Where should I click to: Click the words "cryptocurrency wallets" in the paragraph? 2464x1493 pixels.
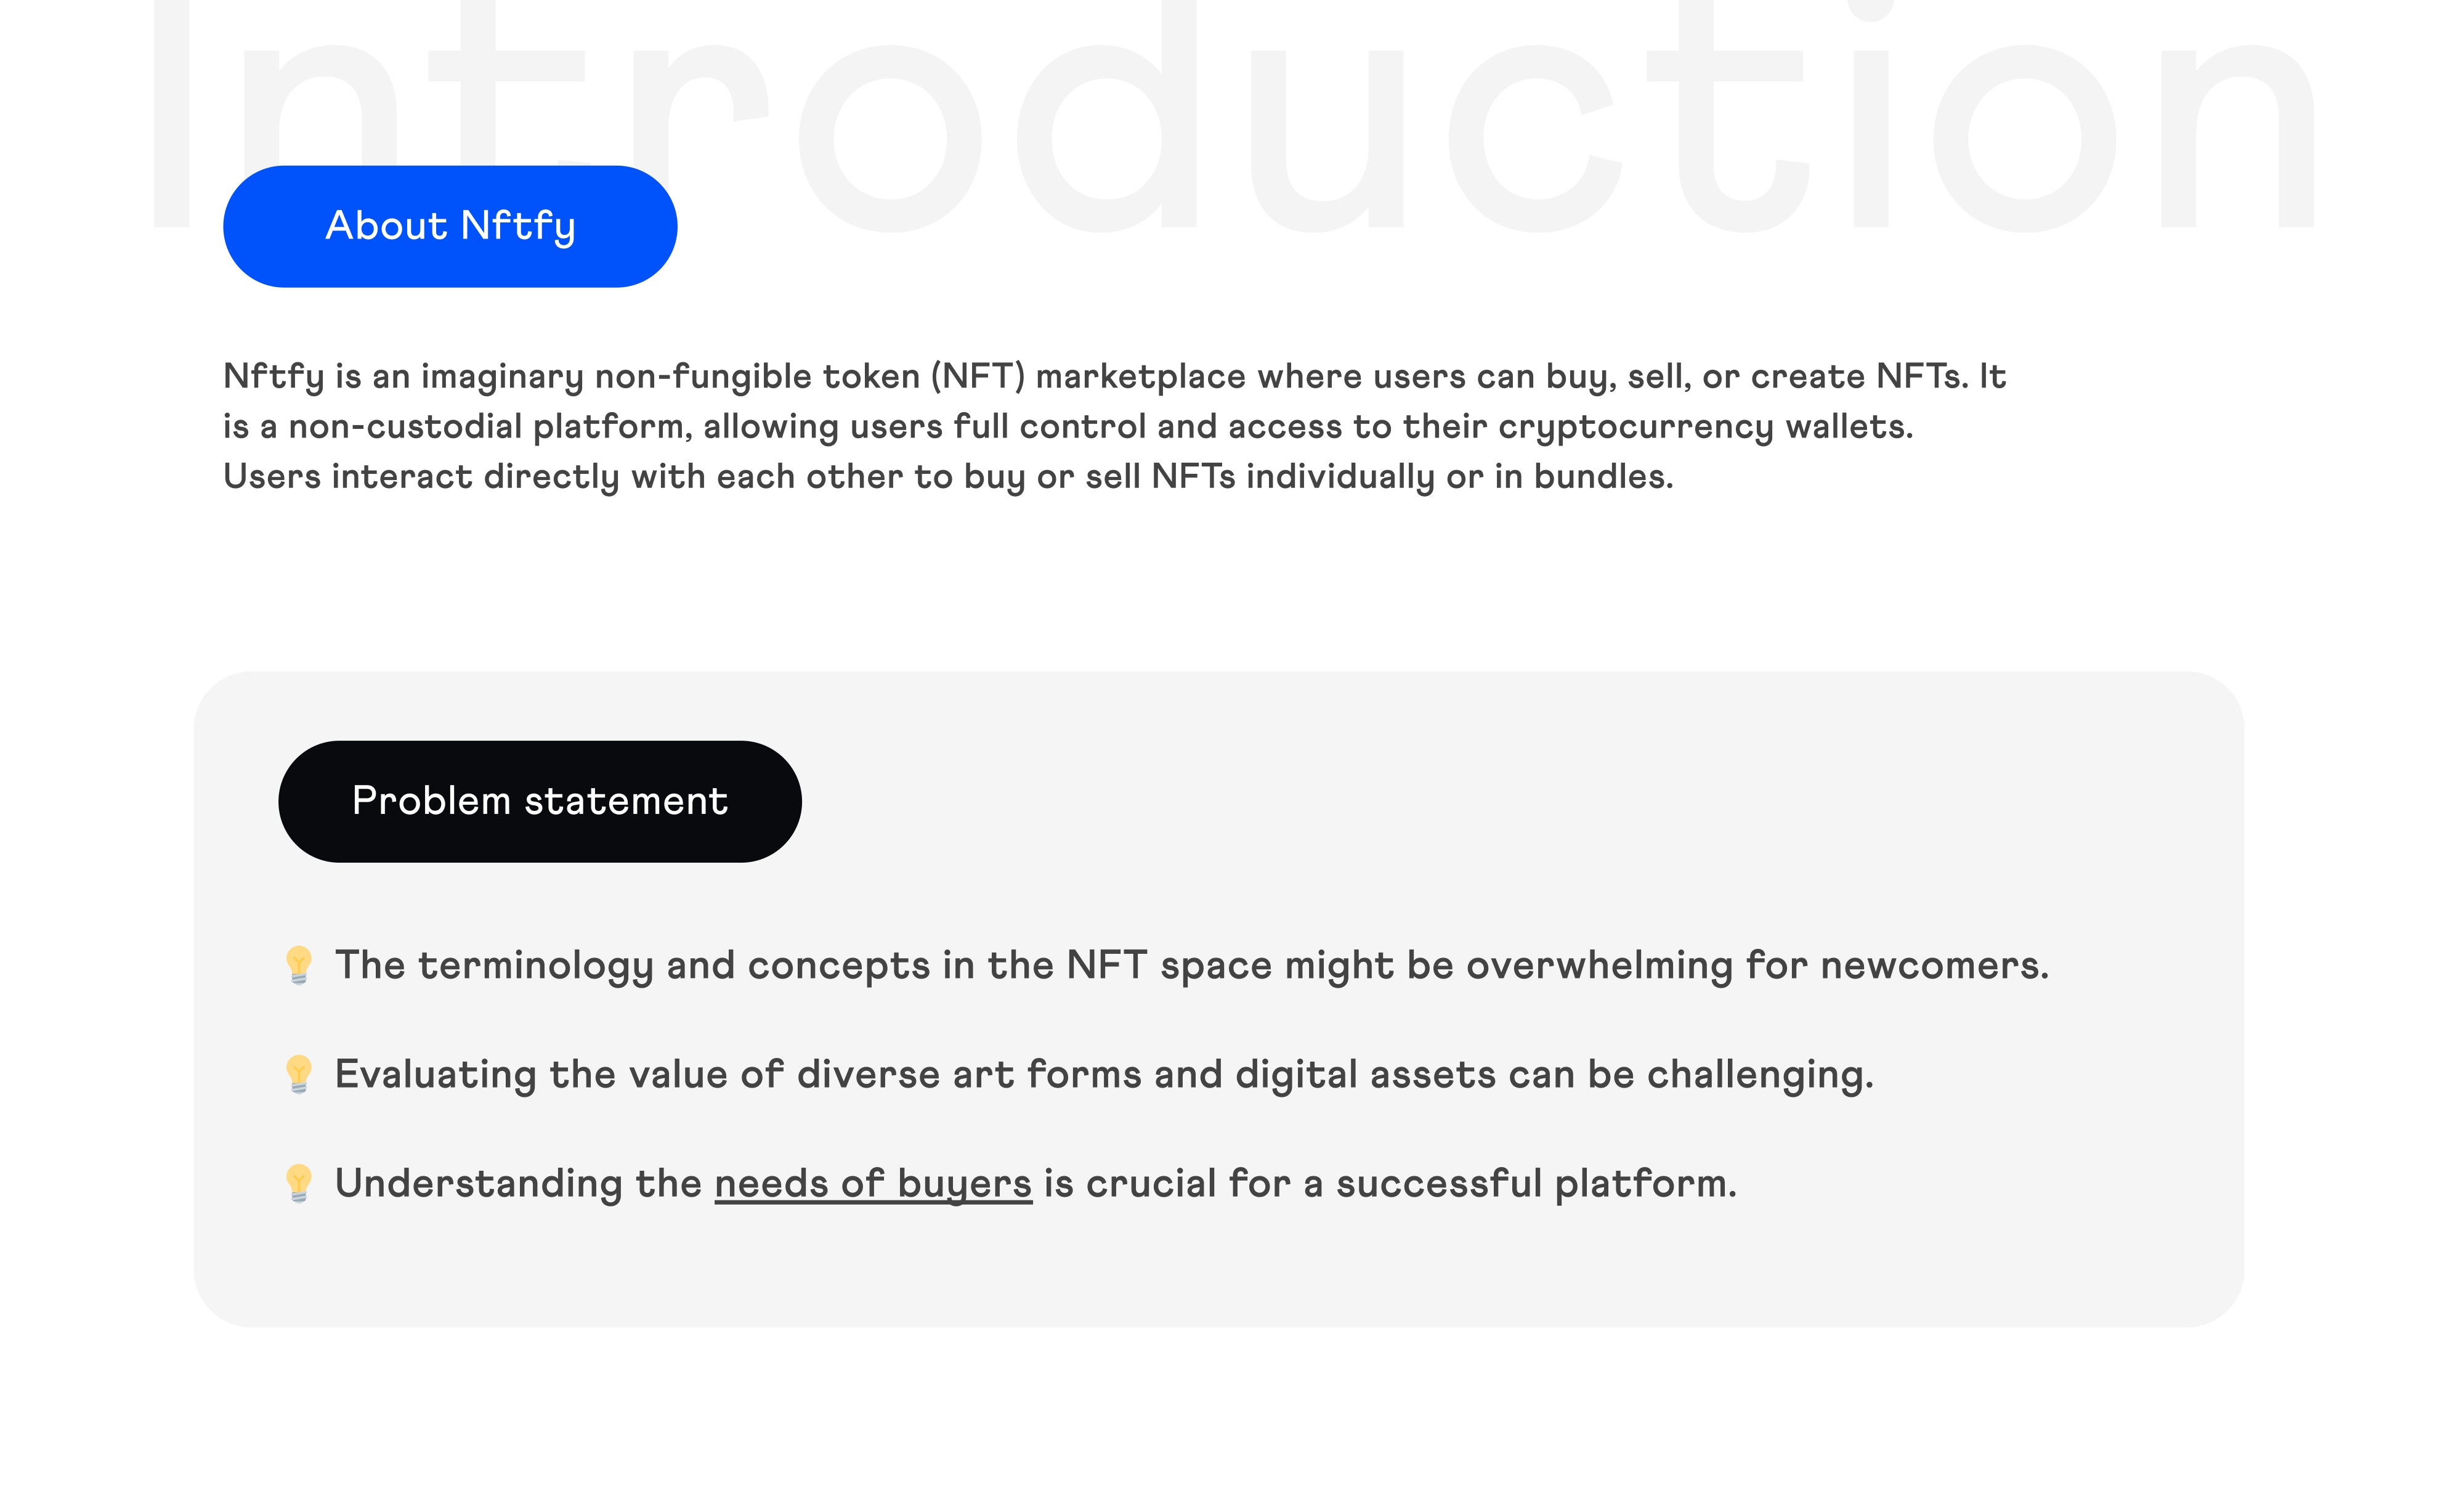point(1704,427)
